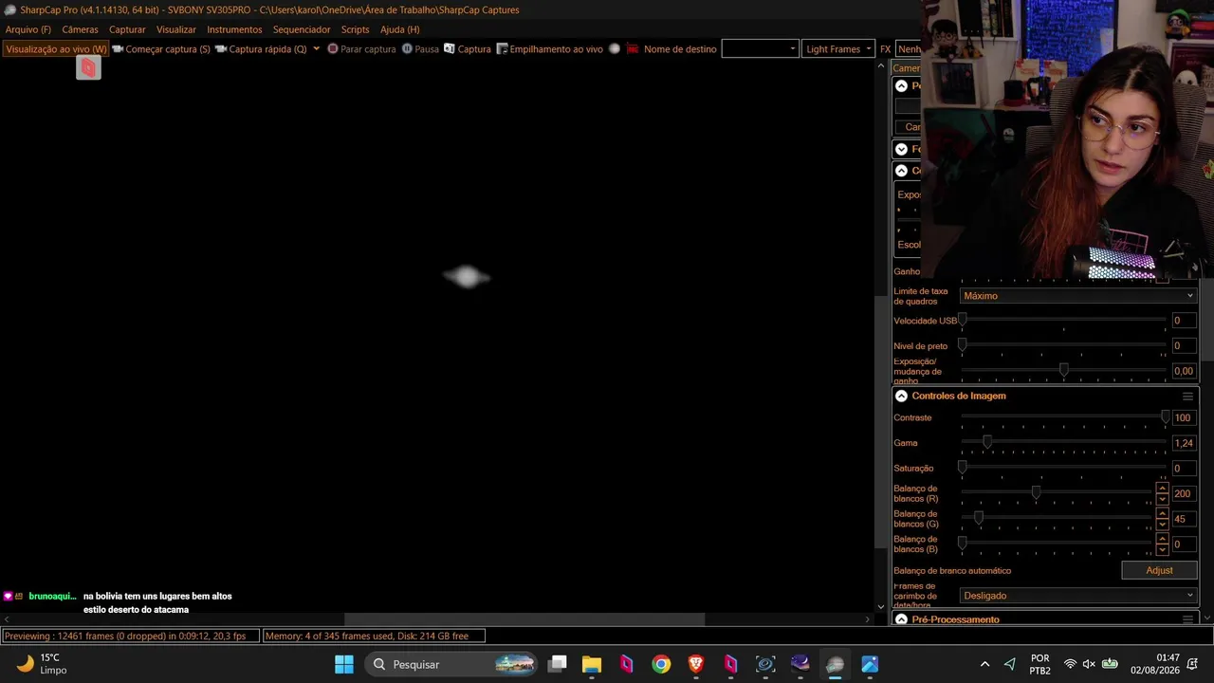Open the Sequenciador menu
Viewport: 1214px width, 683px height.
pyautogui.click(x=302, y=29)
